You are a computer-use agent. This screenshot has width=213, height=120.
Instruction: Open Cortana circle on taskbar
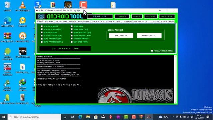click(x=65, y=117)
